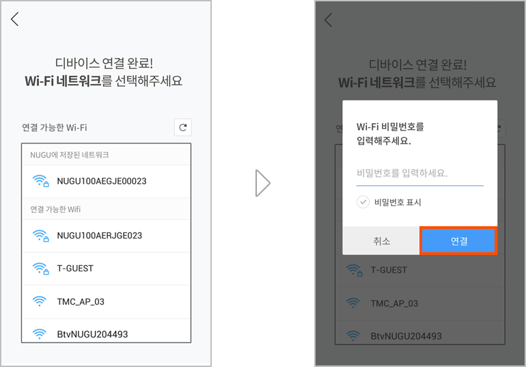Click dimmed BtvNUGU204493 row behind dialog
The image size is (526, 367).
(420, 332)
